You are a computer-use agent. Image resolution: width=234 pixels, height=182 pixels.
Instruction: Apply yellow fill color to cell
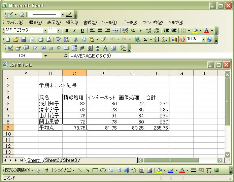click(195, 31)
